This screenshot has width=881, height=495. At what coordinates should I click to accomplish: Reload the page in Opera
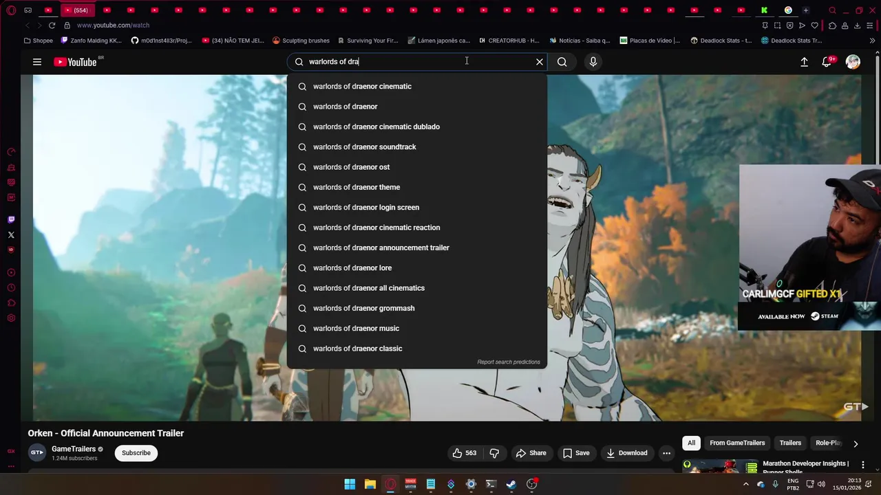tap(52, 25)
